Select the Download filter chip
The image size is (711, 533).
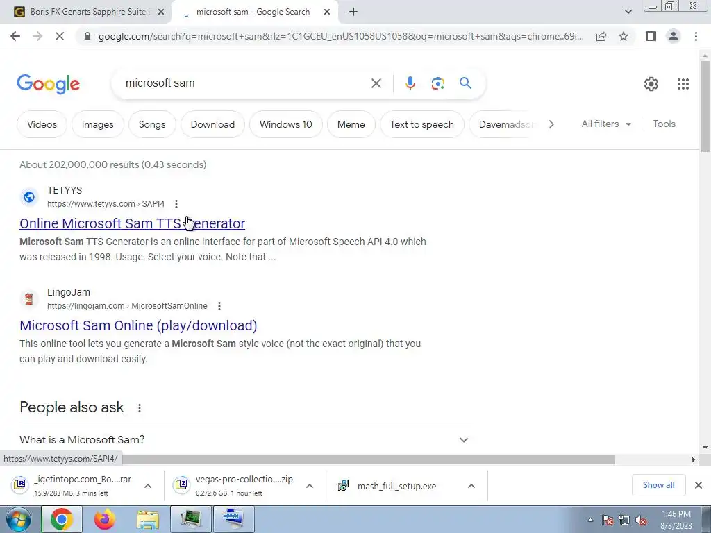[212, 124]
